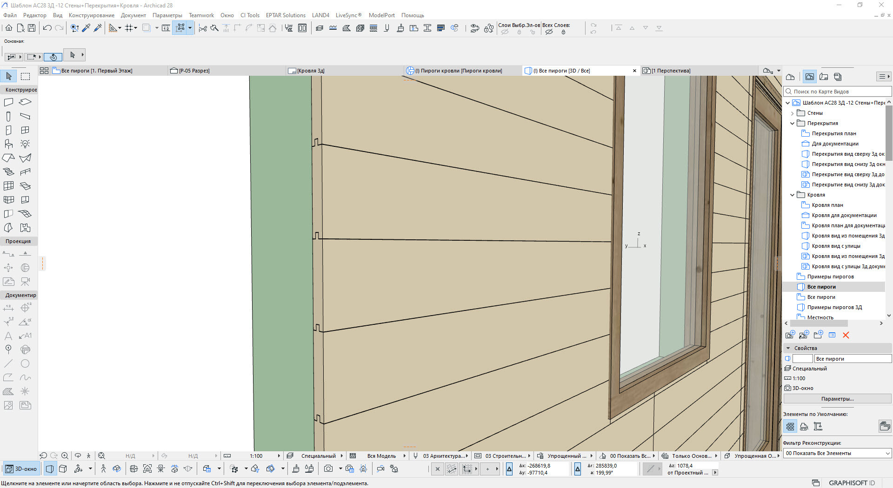Screen dimensions: 893x488
Task: Click the Параметры... button
Action: click(x=837, y=399)
